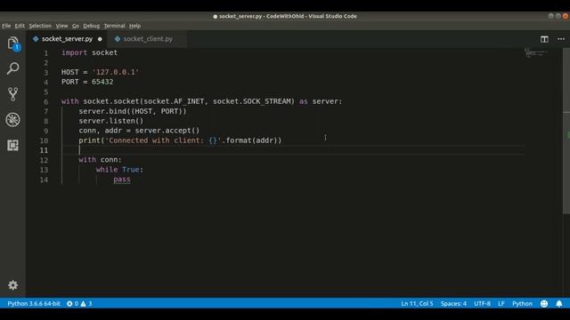Click the unsaved dot on the socket_server.py tab
Viewport: 570px width, 320px height.
tap(100, 39)
